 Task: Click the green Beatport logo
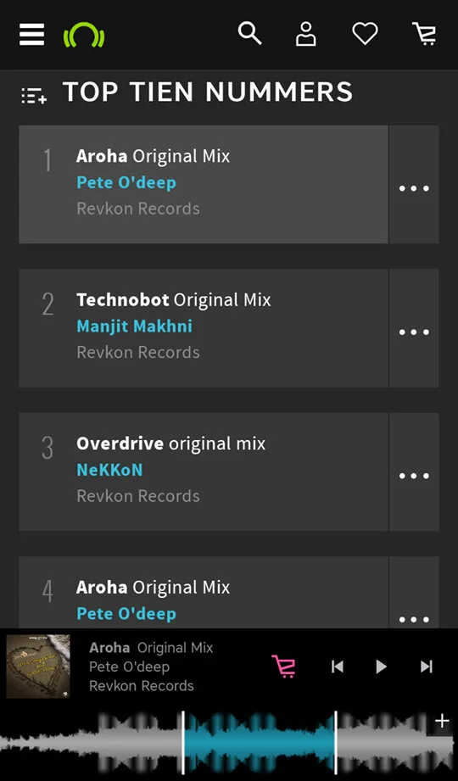[x=84, y=35]
